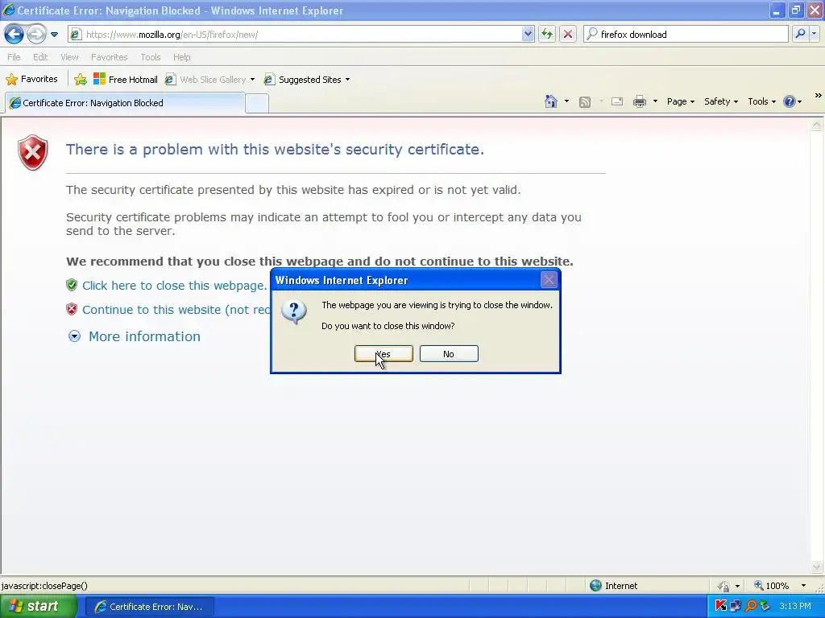Click the Back navigation arrow
The image size is (825, 618).
pyautogui.click(x=14, y=34)
